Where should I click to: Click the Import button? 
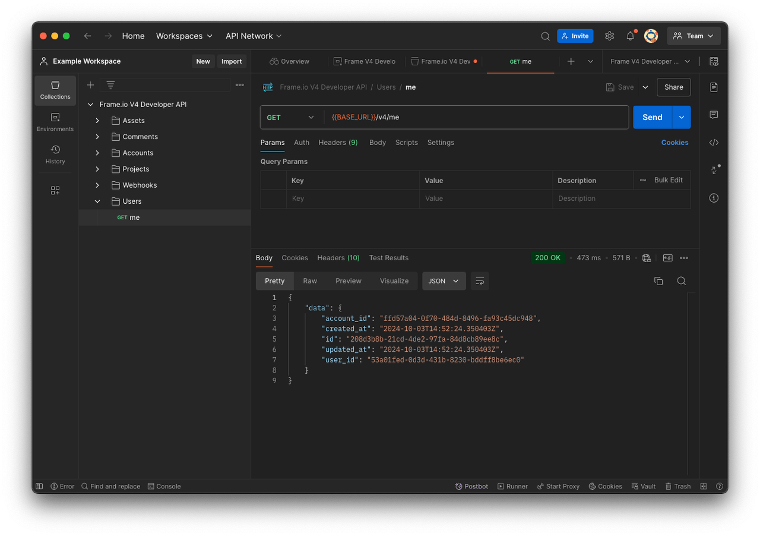click(232, 61)
